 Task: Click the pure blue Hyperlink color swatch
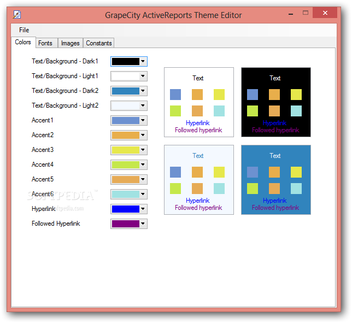pos(126,209)
